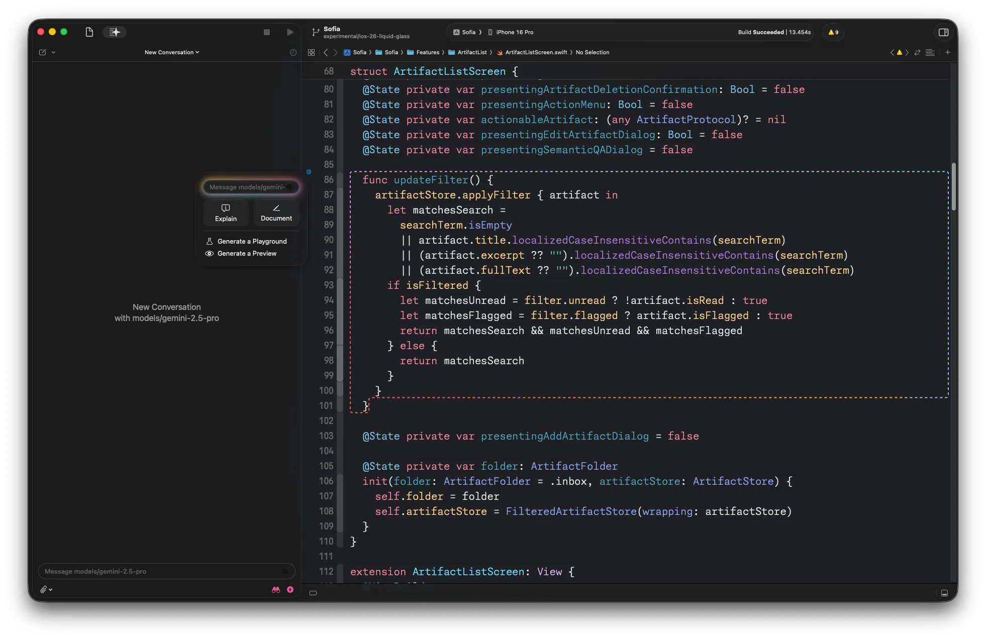986x639 pixels.
Task: Click the Stop build button
Action: [267, 32]
